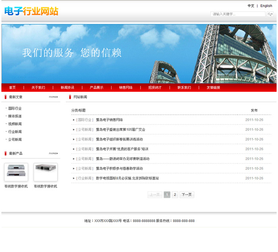The width and height of the screenshot is (278, 252).
Task: Select 联系我们 in the navigation bar
Action: 184,87
